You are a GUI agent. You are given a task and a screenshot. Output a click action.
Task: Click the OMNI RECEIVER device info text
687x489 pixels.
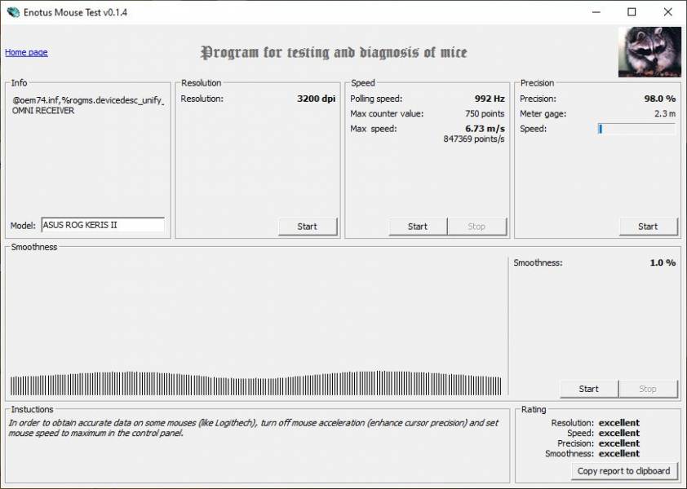[43, 111]
